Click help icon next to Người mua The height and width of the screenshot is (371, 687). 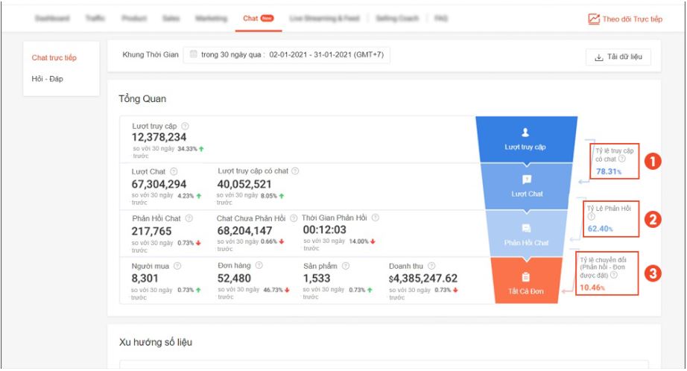178,265
